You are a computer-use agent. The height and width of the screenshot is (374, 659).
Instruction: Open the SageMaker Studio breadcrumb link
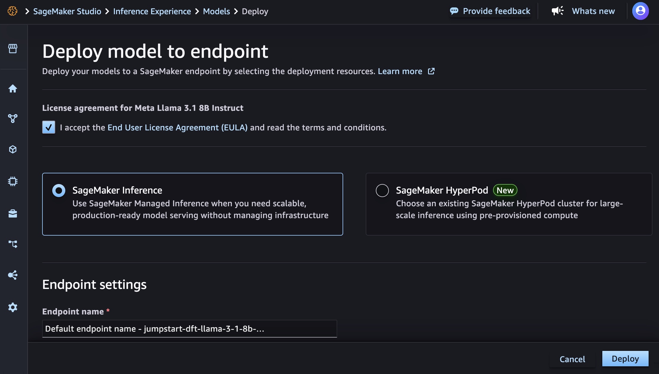67,11
